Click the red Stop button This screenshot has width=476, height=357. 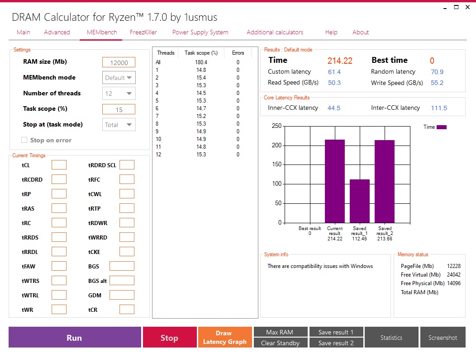[x=170, y=337]
